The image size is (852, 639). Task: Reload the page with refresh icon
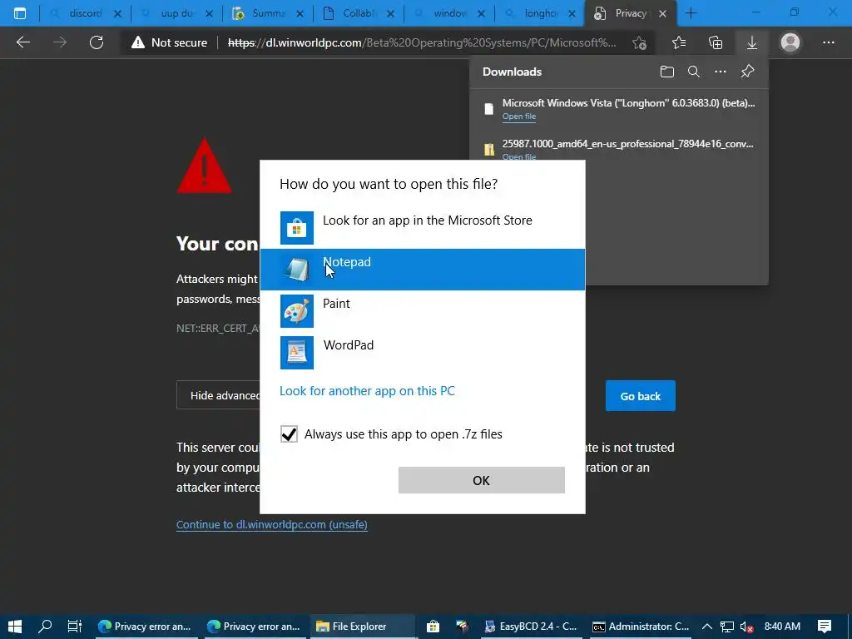[x=97, y=42]
